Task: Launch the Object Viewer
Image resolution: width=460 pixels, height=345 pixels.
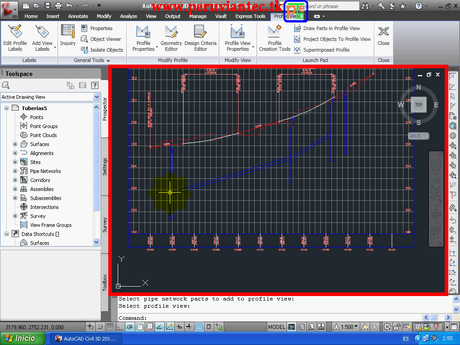Action: pyautogui.click(x=101, y=39)
